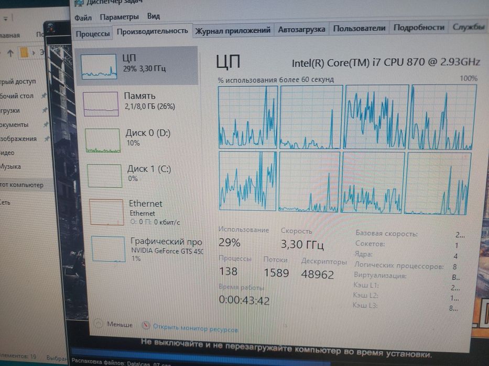Click the Task Manager title bar icon
489x366 pixels.
(79, 3)
